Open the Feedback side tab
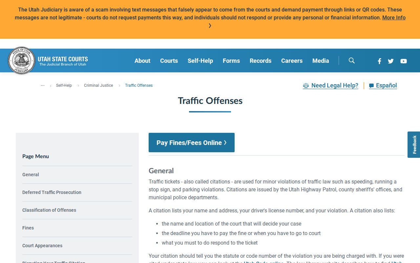 pyautogui.click(x=414, y=145)
